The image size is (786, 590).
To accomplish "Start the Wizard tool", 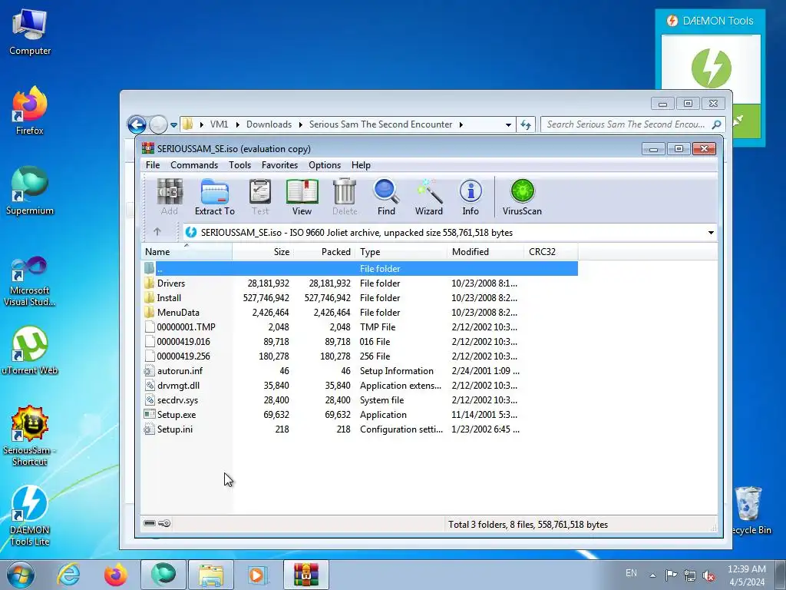I will pyautogui.click(x=428, y=197).
